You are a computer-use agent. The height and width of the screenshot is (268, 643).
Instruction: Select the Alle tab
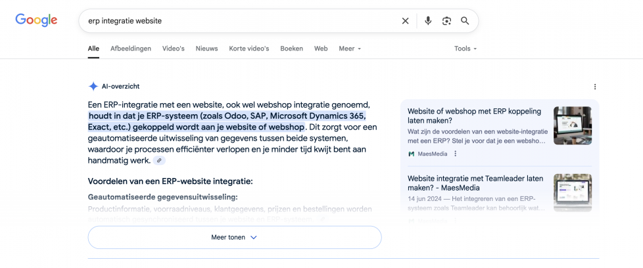93,49
